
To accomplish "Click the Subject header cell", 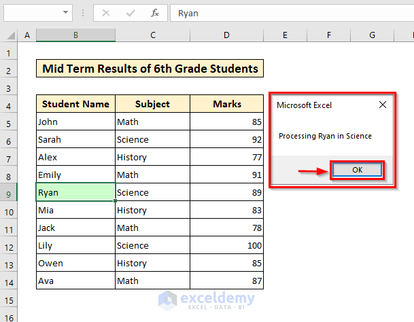I will tap(152, 104).
